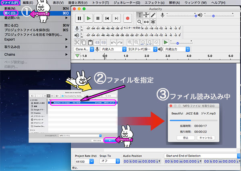This screenshot has width=241, height=171.
Task: Click the playback meter speaker icon
Action: coord(77,35)
